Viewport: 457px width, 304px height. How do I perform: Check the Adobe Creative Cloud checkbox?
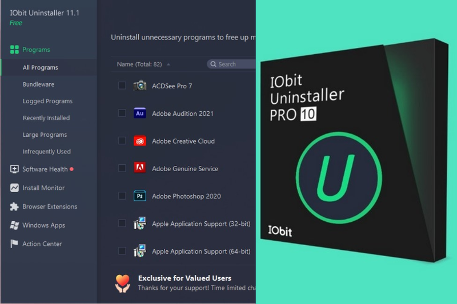[122, 141]
